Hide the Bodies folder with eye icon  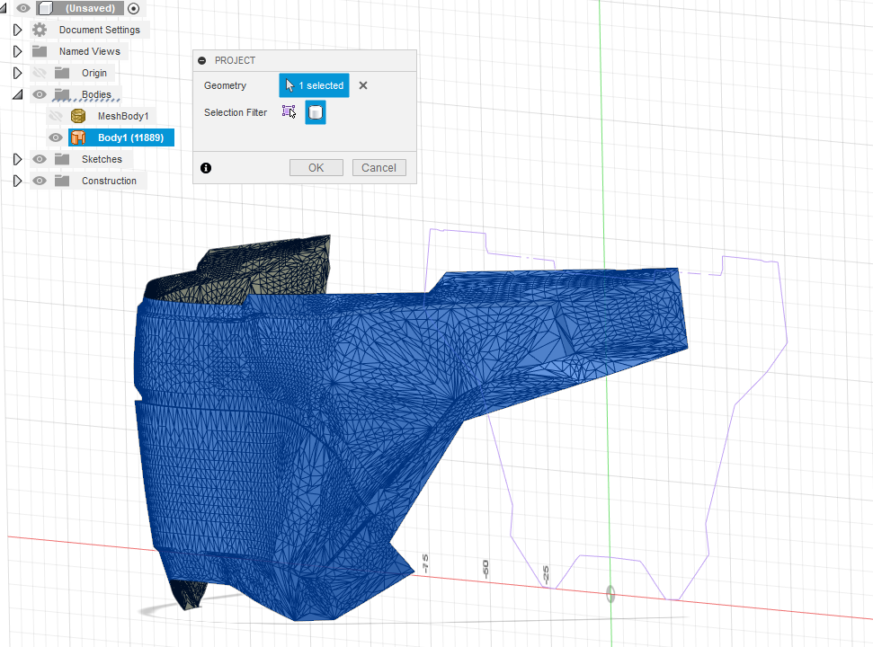coord(39,94)
